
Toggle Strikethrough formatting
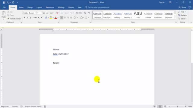[x=36, y=17]
